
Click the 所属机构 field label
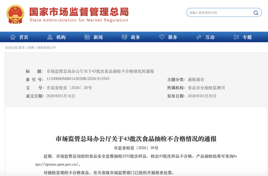176,88
